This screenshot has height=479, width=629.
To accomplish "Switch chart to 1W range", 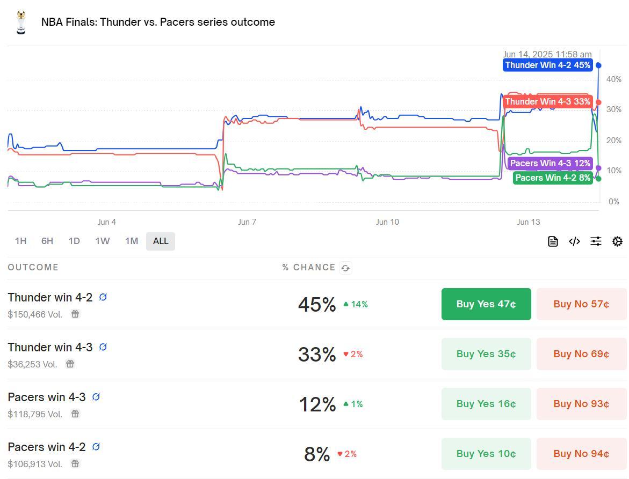I will [x=102, y=241].
